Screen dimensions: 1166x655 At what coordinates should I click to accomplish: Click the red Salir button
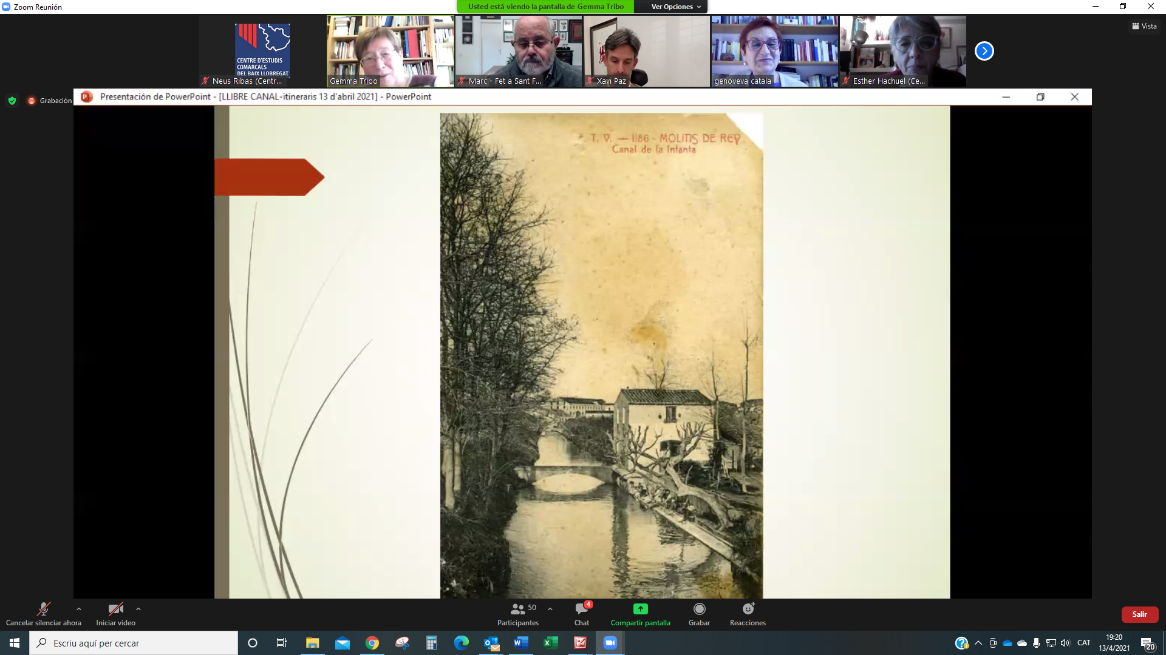[1139, 614]
